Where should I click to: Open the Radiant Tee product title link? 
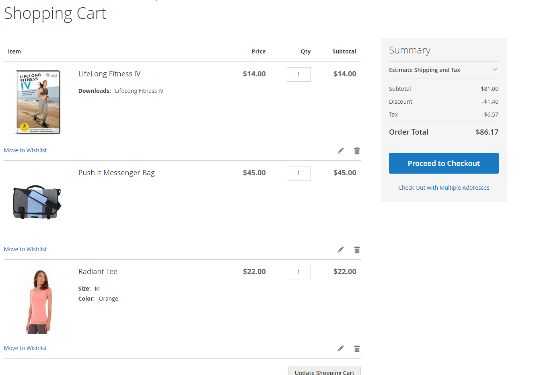pyautogui.click(x=98, y=272)
